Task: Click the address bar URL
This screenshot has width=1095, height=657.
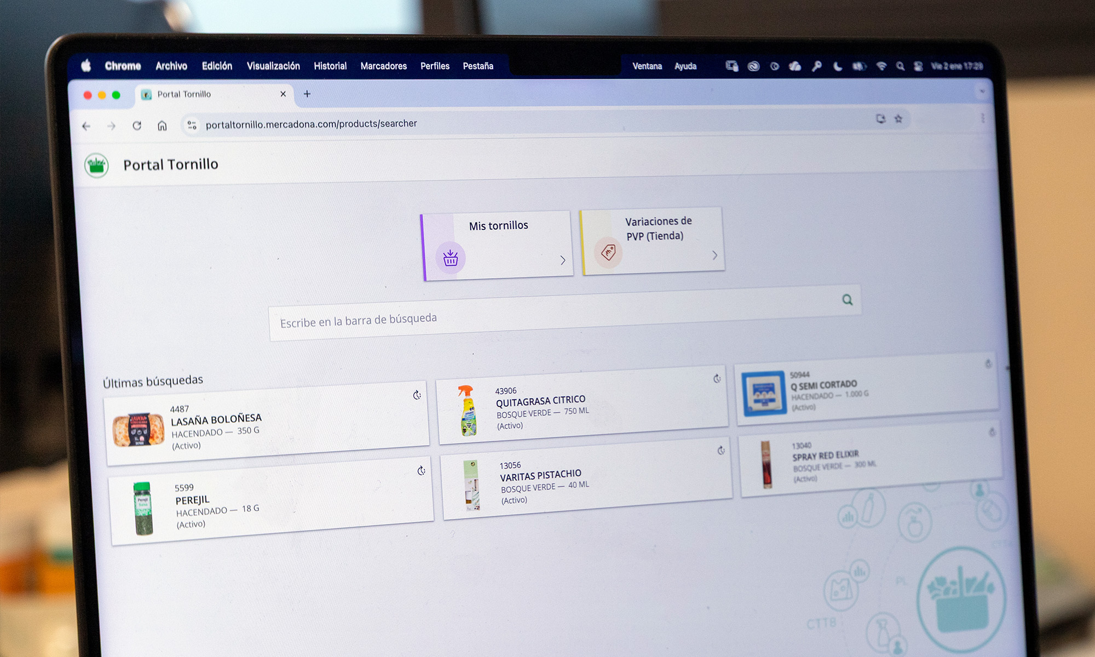Action: point(311,124)
